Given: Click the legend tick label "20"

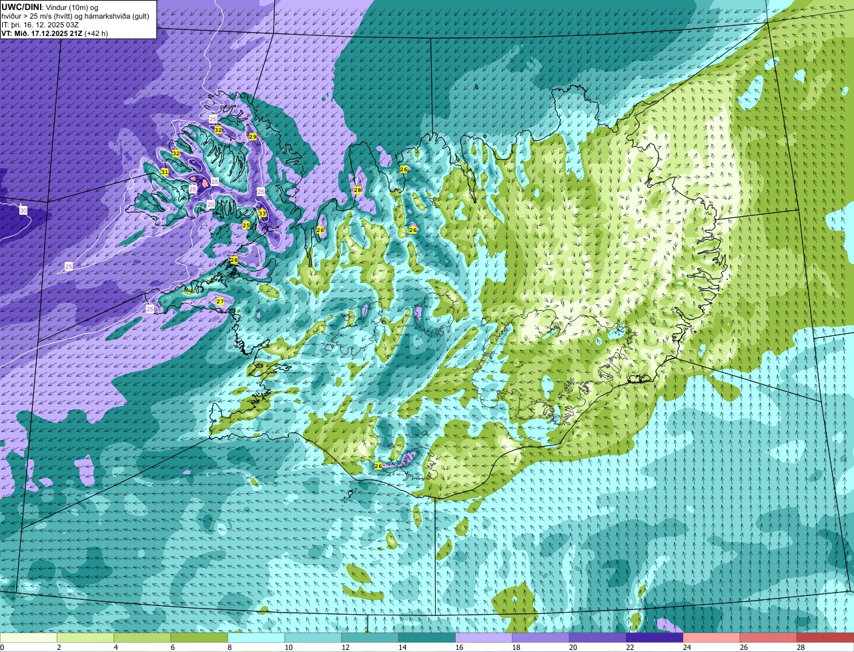Looking at the screenshot, I should 572,647.
